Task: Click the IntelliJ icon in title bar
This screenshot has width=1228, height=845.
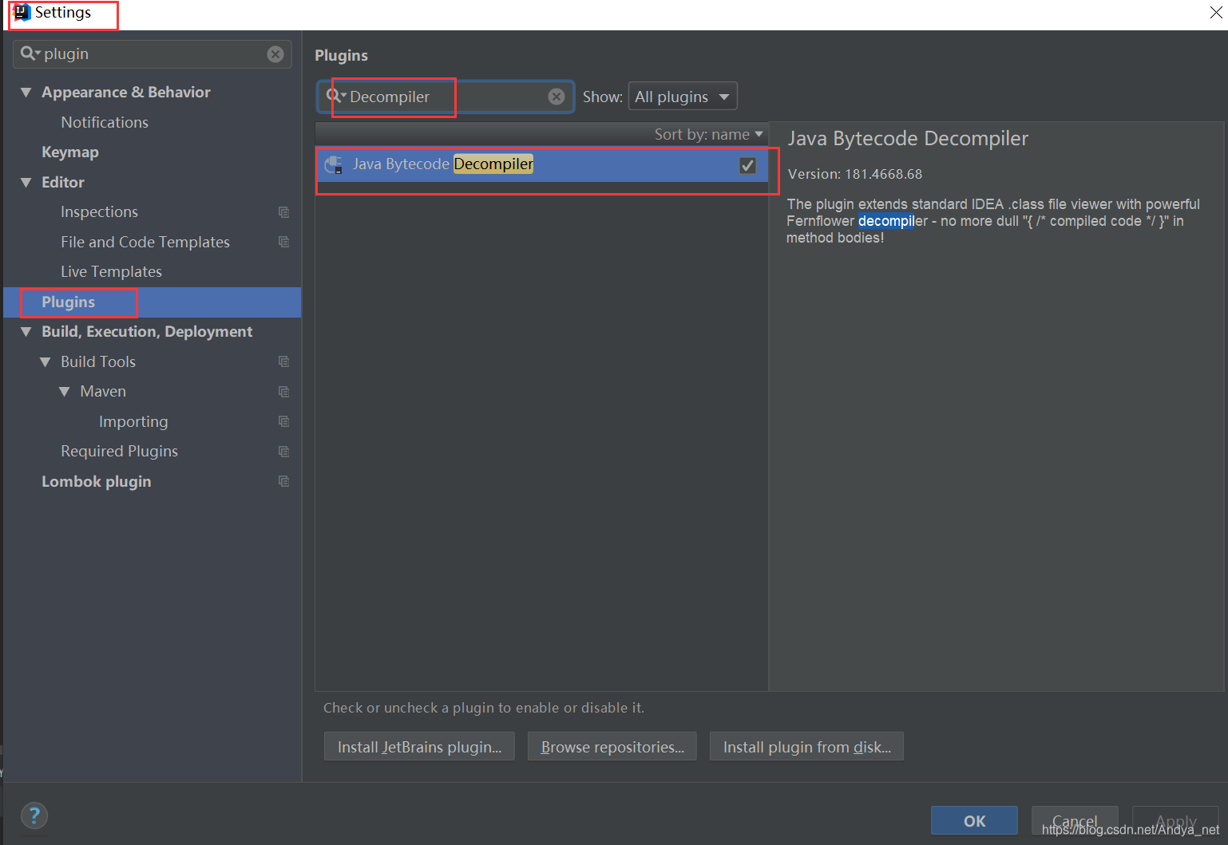Action: click(22, 12)
